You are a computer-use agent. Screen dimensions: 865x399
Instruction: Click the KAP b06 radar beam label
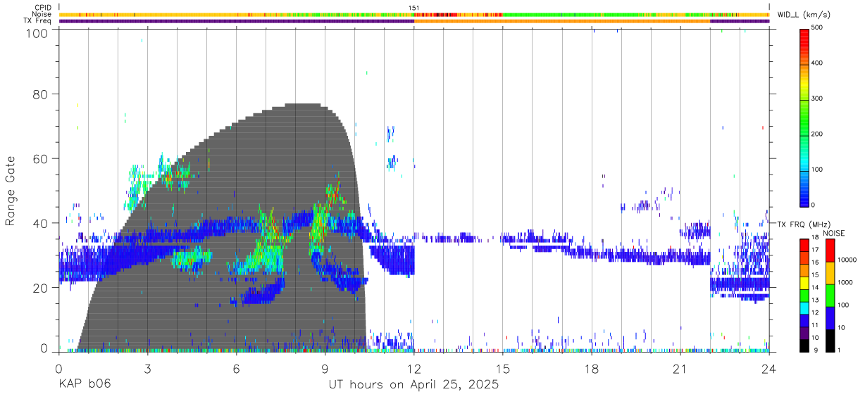(85, 384)
